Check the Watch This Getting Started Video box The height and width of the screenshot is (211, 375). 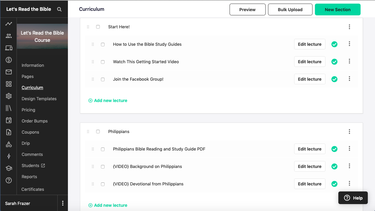tap(103, 62)
